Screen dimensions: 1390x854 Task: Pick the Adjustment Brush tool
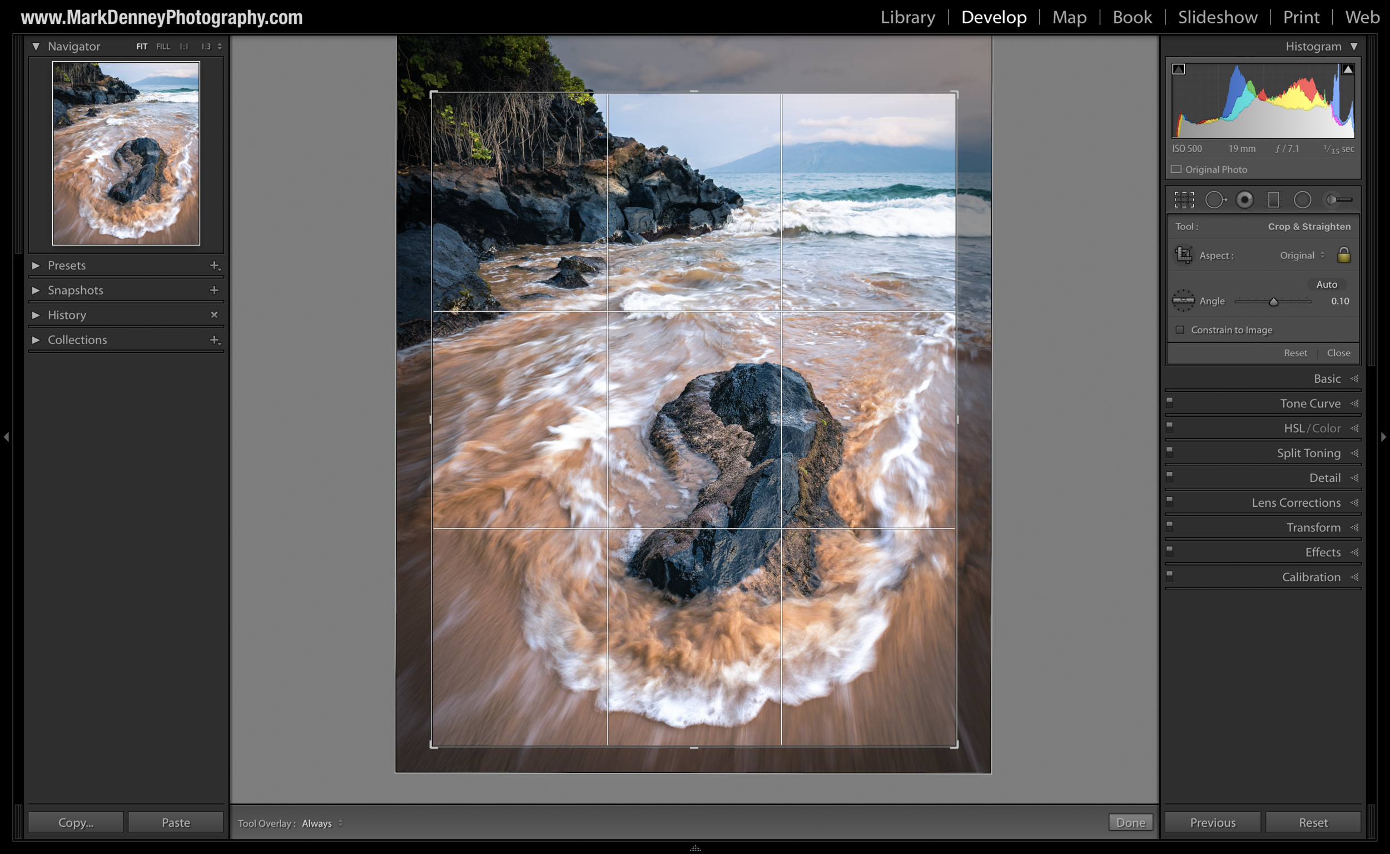point(1334,199)
